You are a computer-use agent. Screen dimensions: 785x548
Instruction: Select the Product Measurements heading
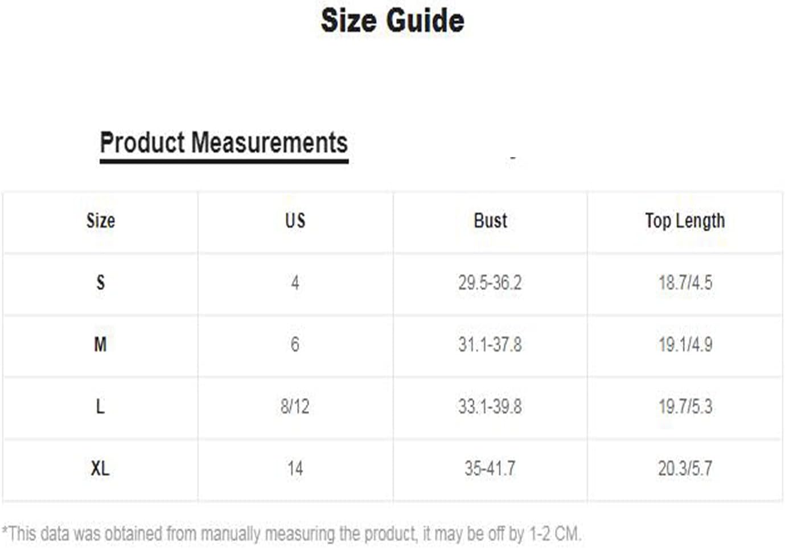(224, 142)
